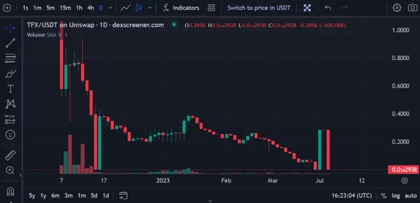
Task: Set date range to 5d
Action: point(94,196)
